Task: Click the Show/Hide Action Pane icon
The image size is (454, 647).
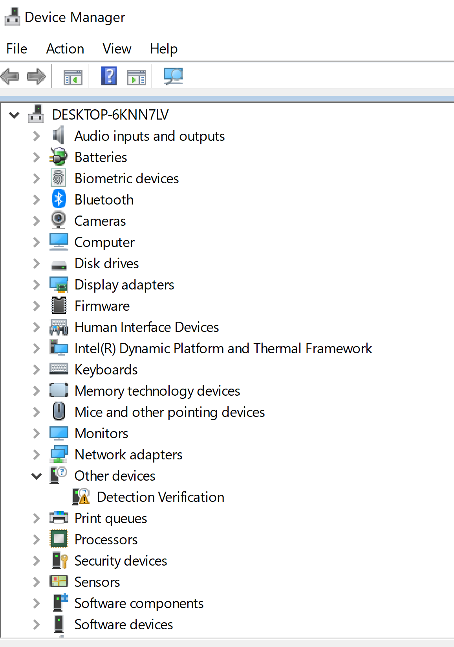Action: click(137, 77)
